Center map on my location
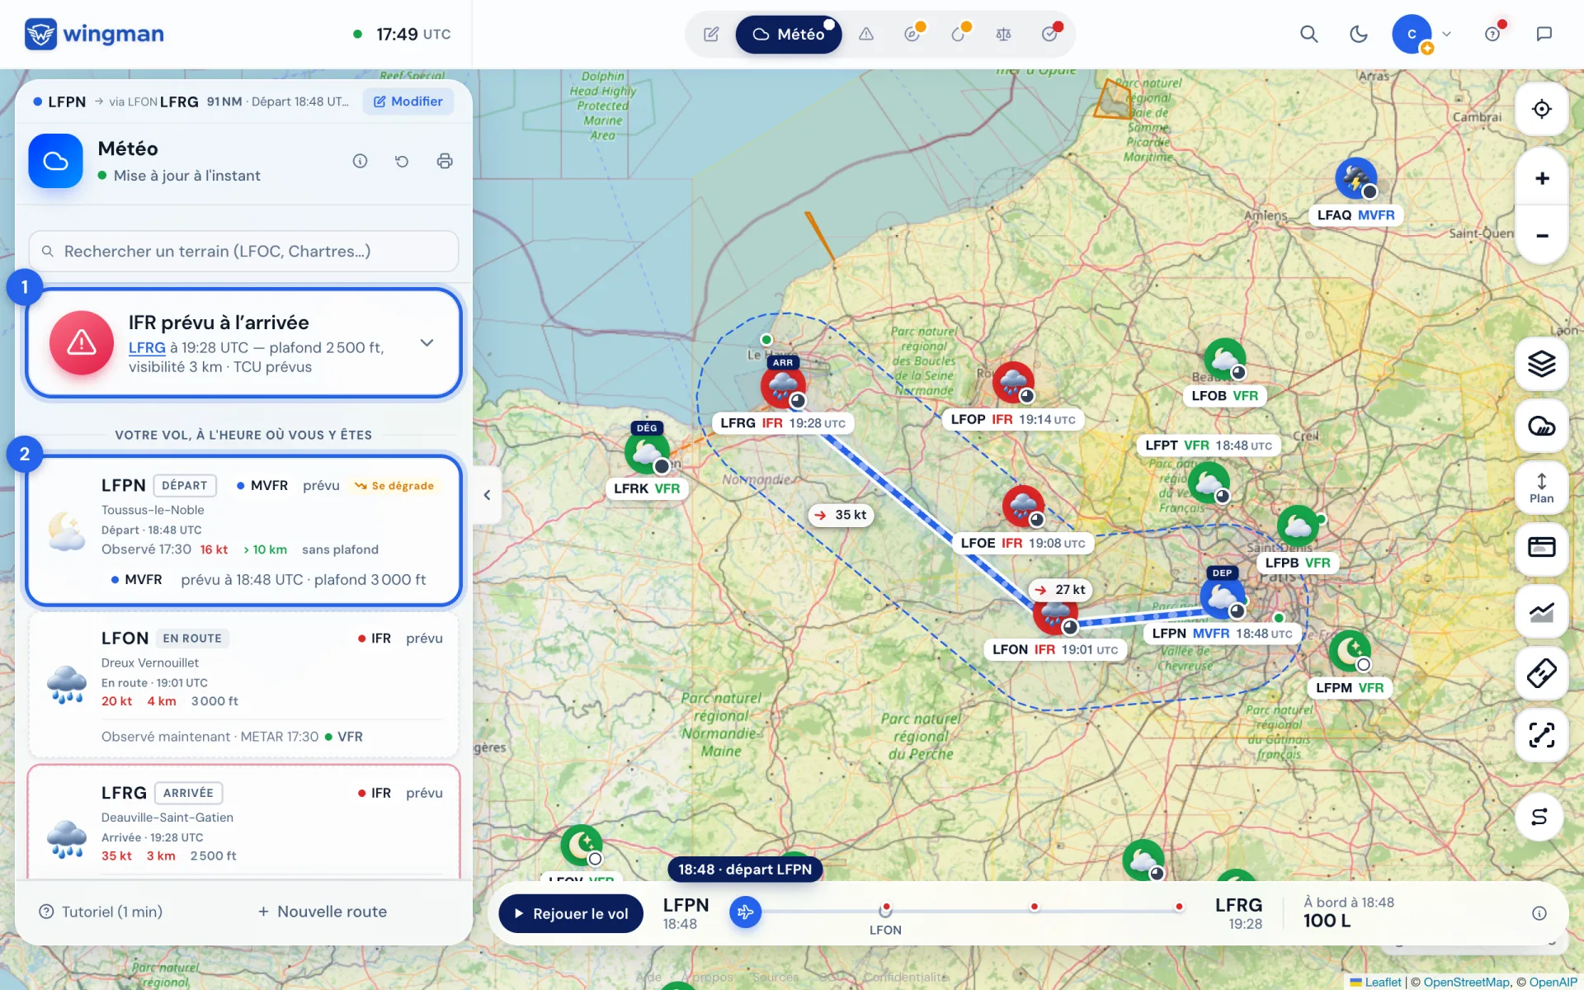 [x=1541, y=109]
